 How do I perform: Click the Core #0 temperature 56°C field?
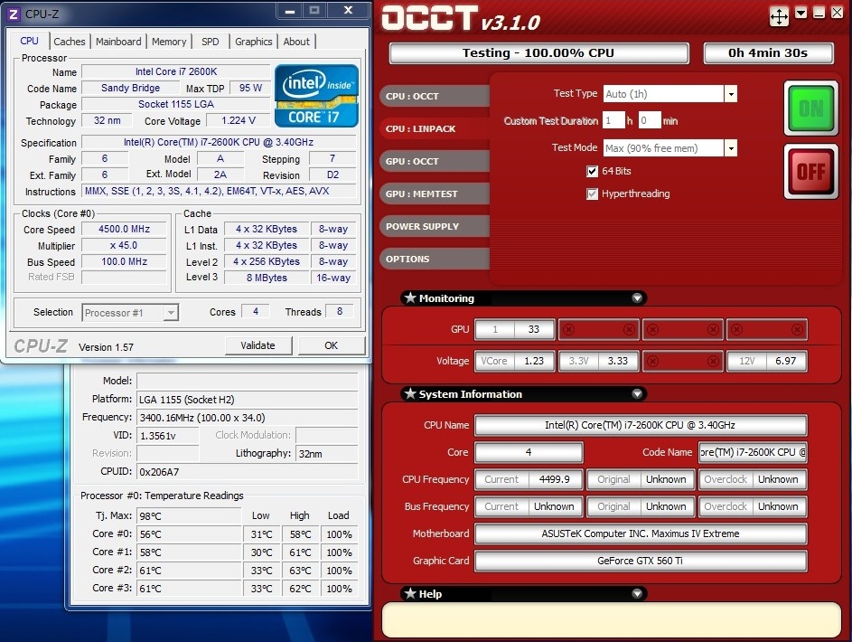click(x=189, y=534)
